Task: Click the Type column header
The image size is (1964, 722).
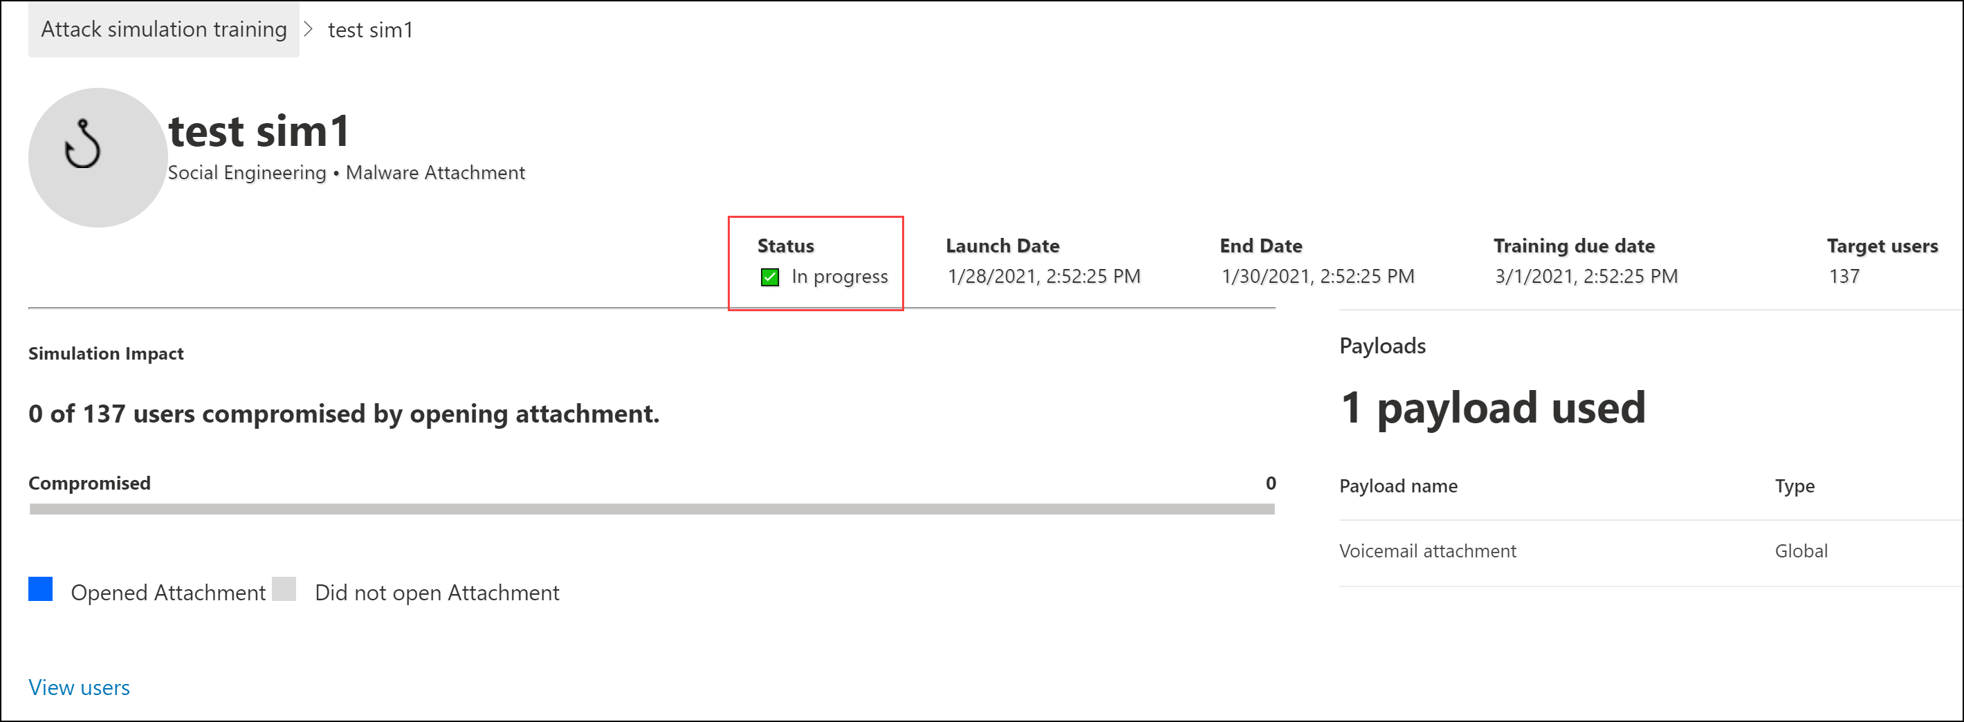Action: coord(1794,485)
